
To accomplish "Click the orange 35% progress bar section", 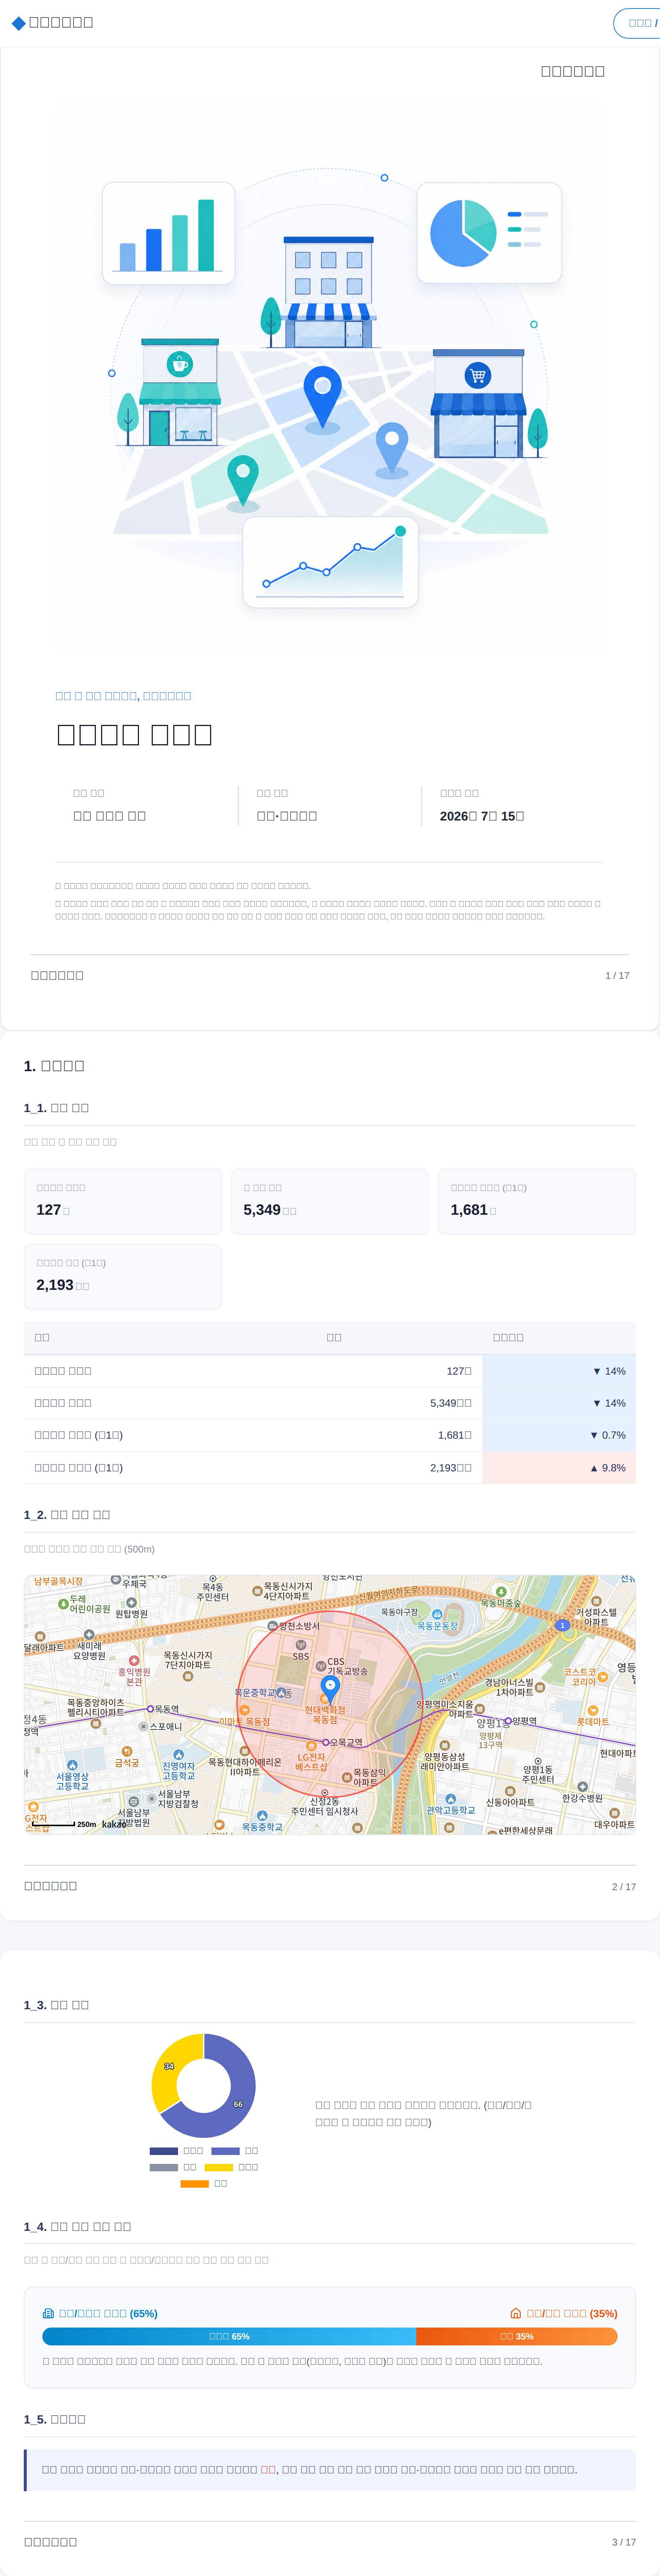I will click(516, 2336).
